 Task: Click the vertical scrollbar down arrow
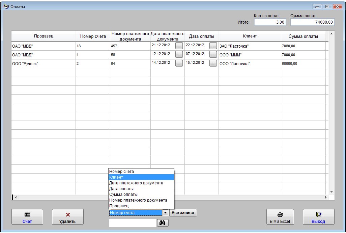(331, 192)
